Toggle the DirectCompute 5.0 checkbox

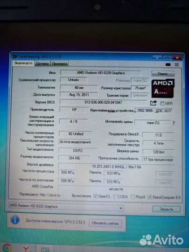[x=150, y=197]
